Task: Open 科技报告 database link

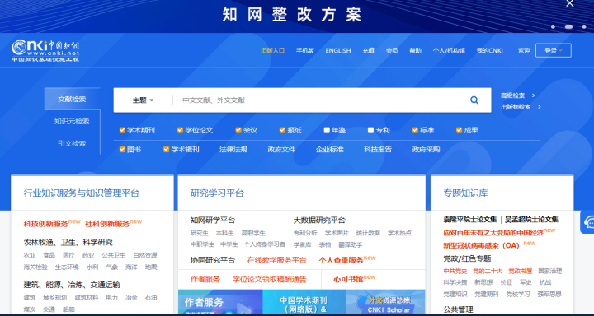Action: (378, 149)
